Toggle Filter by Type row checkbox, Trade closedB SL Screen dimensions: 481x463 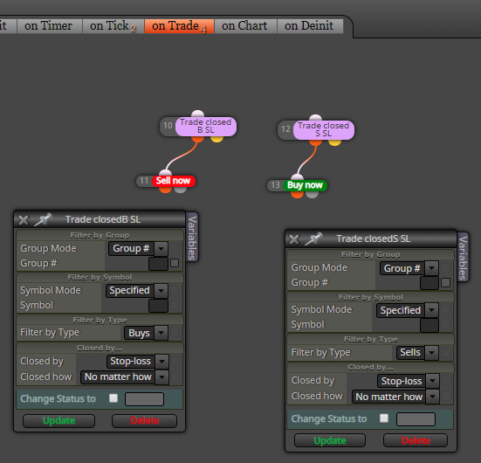tap(175, 332)
